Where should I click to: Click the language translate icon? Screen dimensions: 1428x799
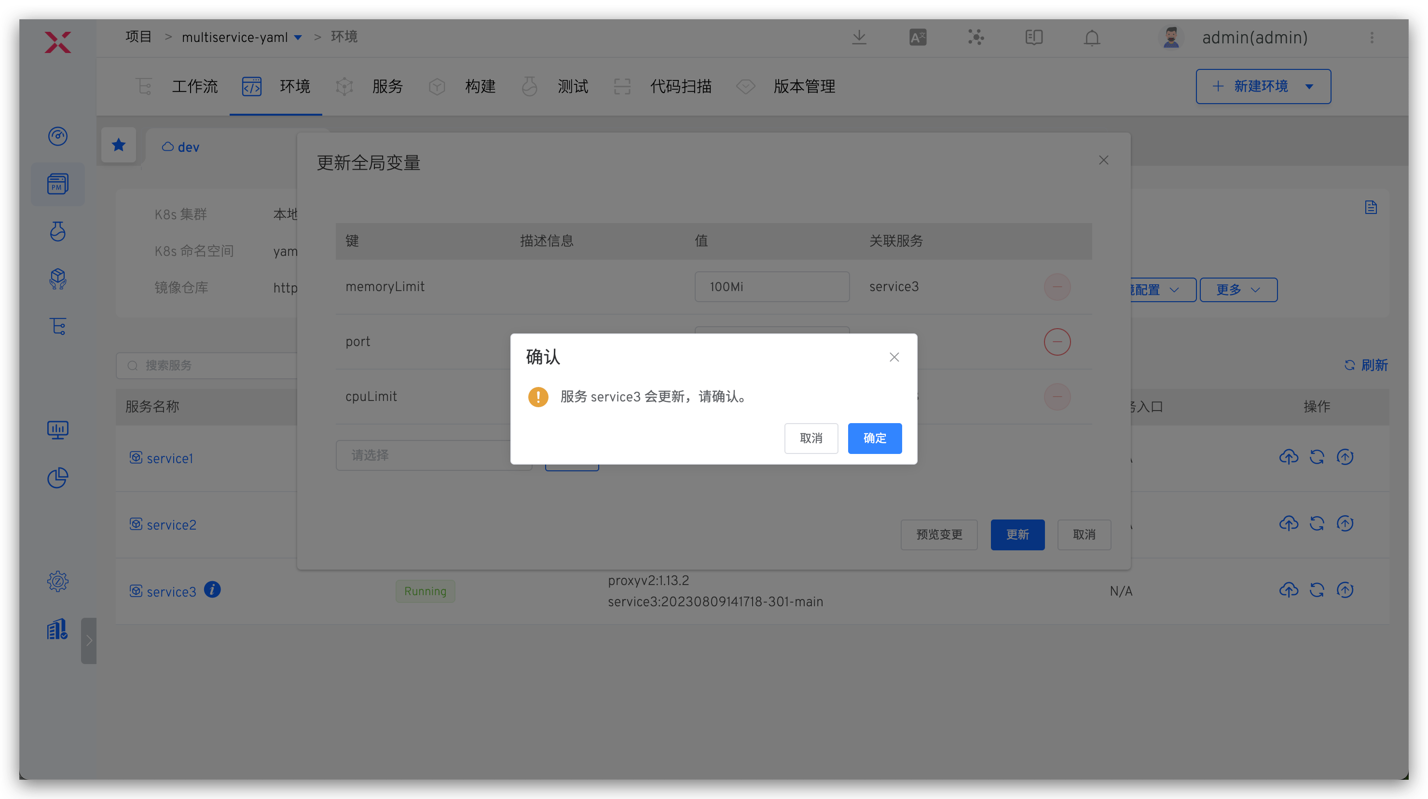(918, 37)
